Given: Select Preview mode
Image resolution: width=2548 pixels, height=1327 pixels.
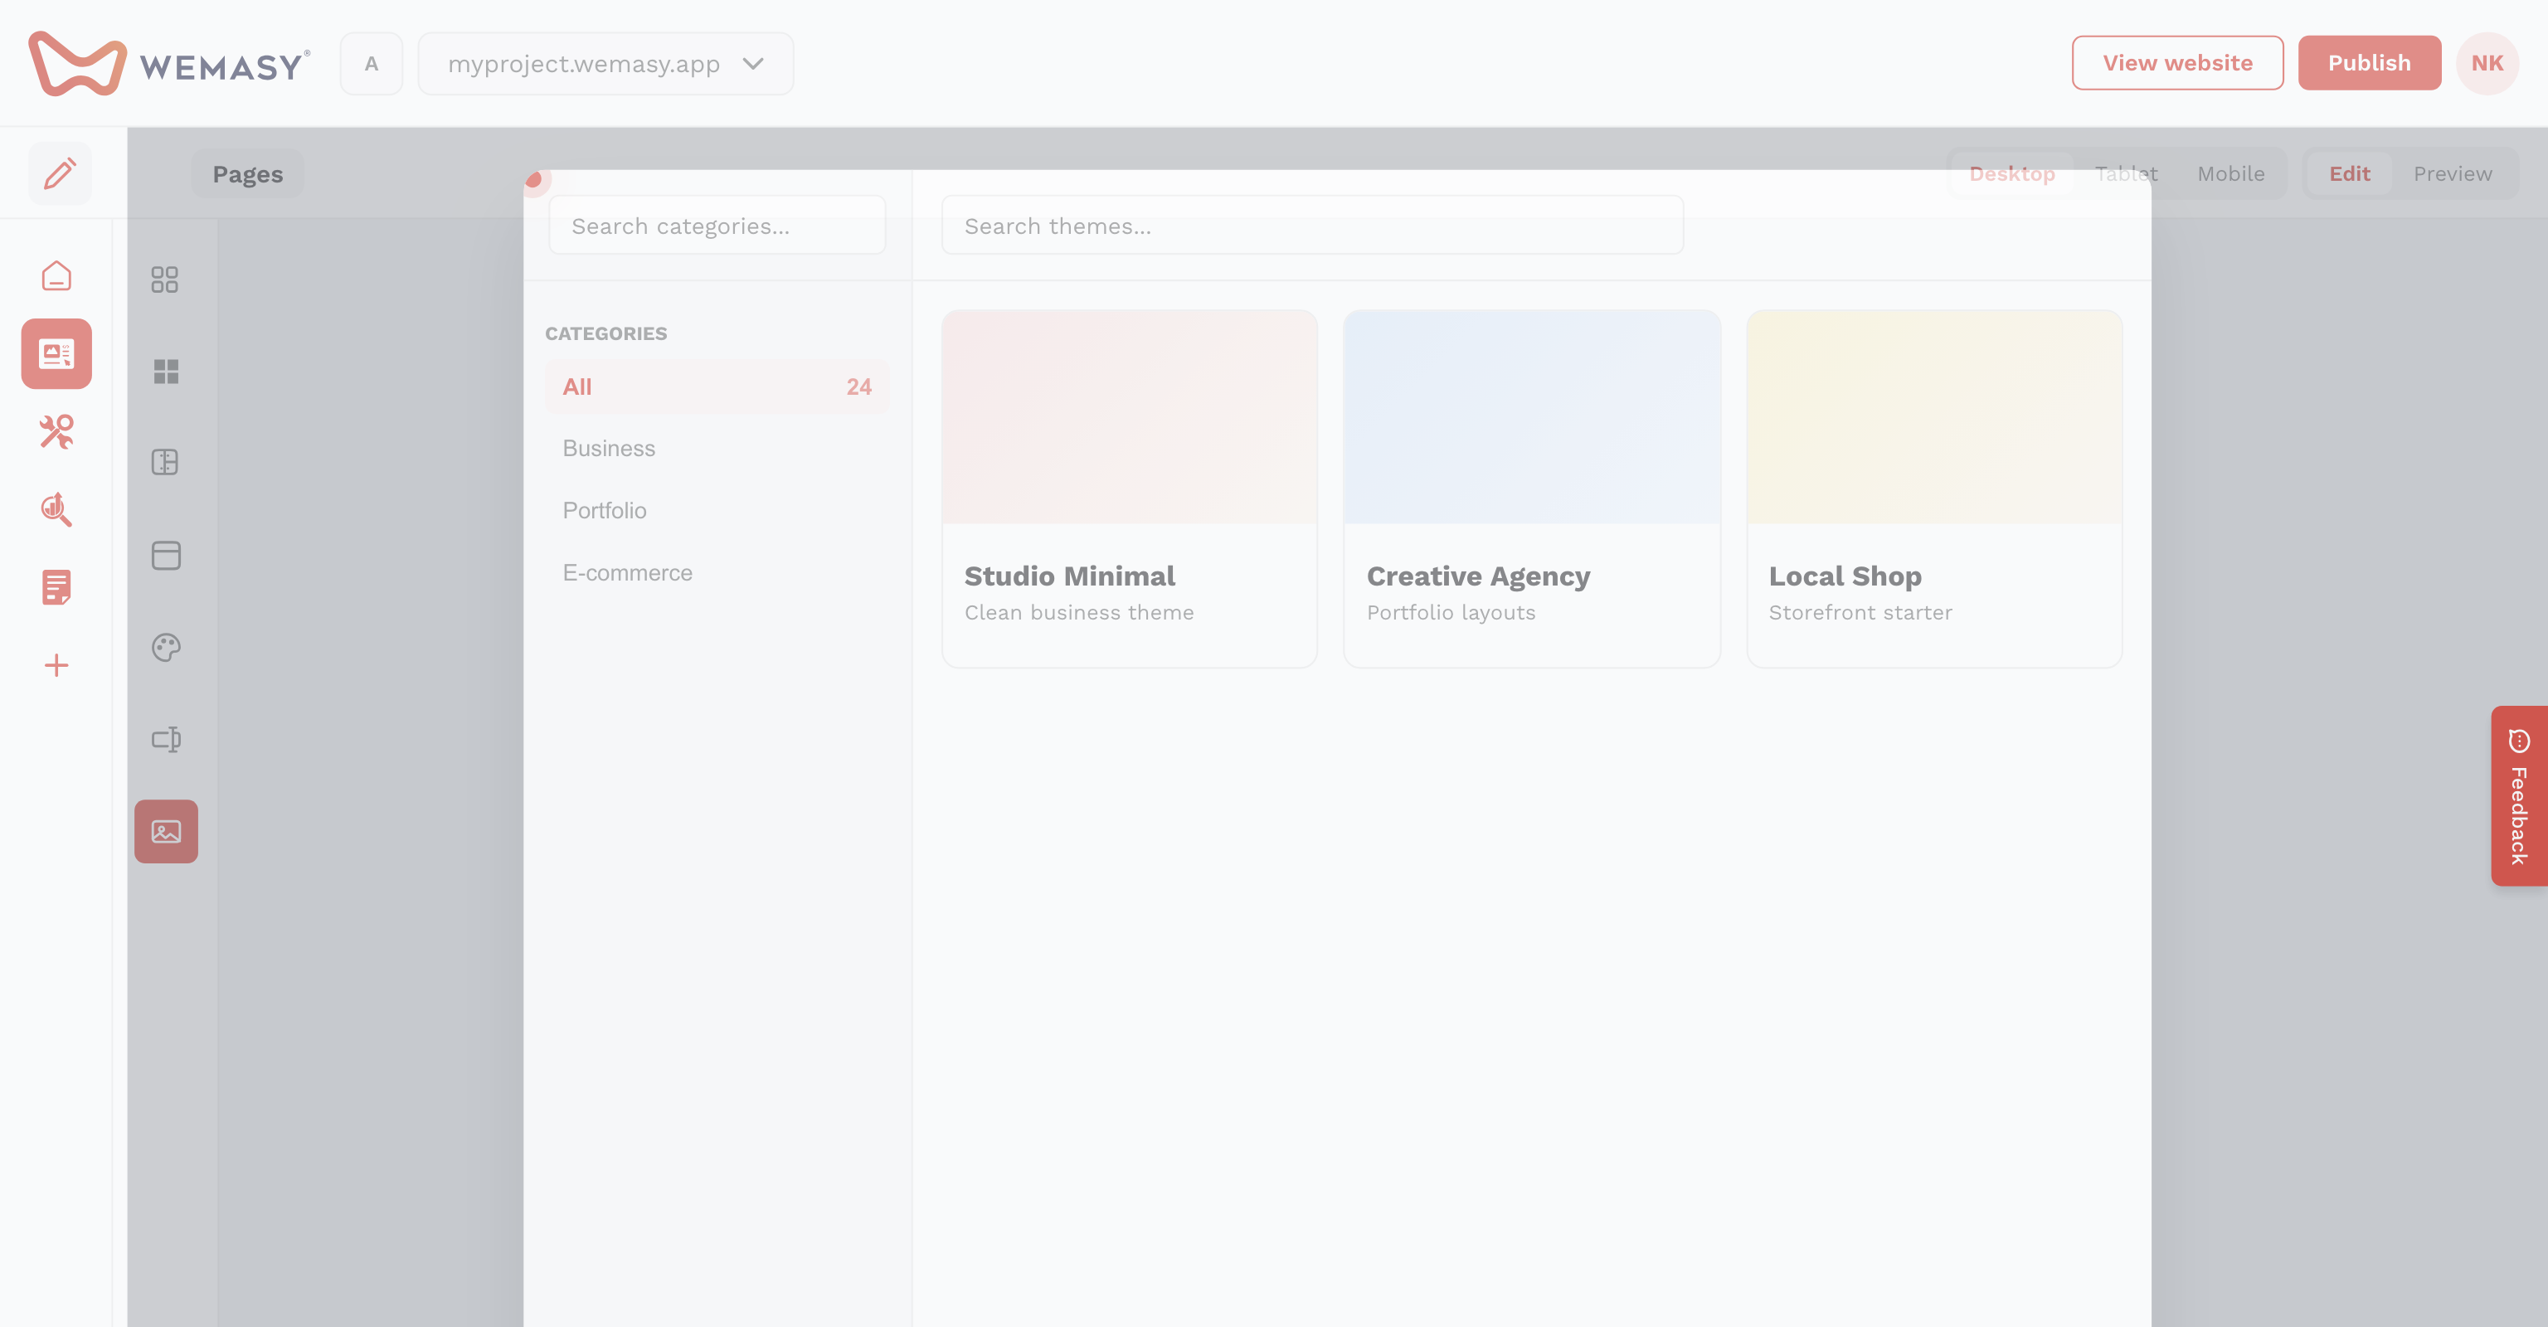Looking at the screenshot, I should coord(2452,174).
